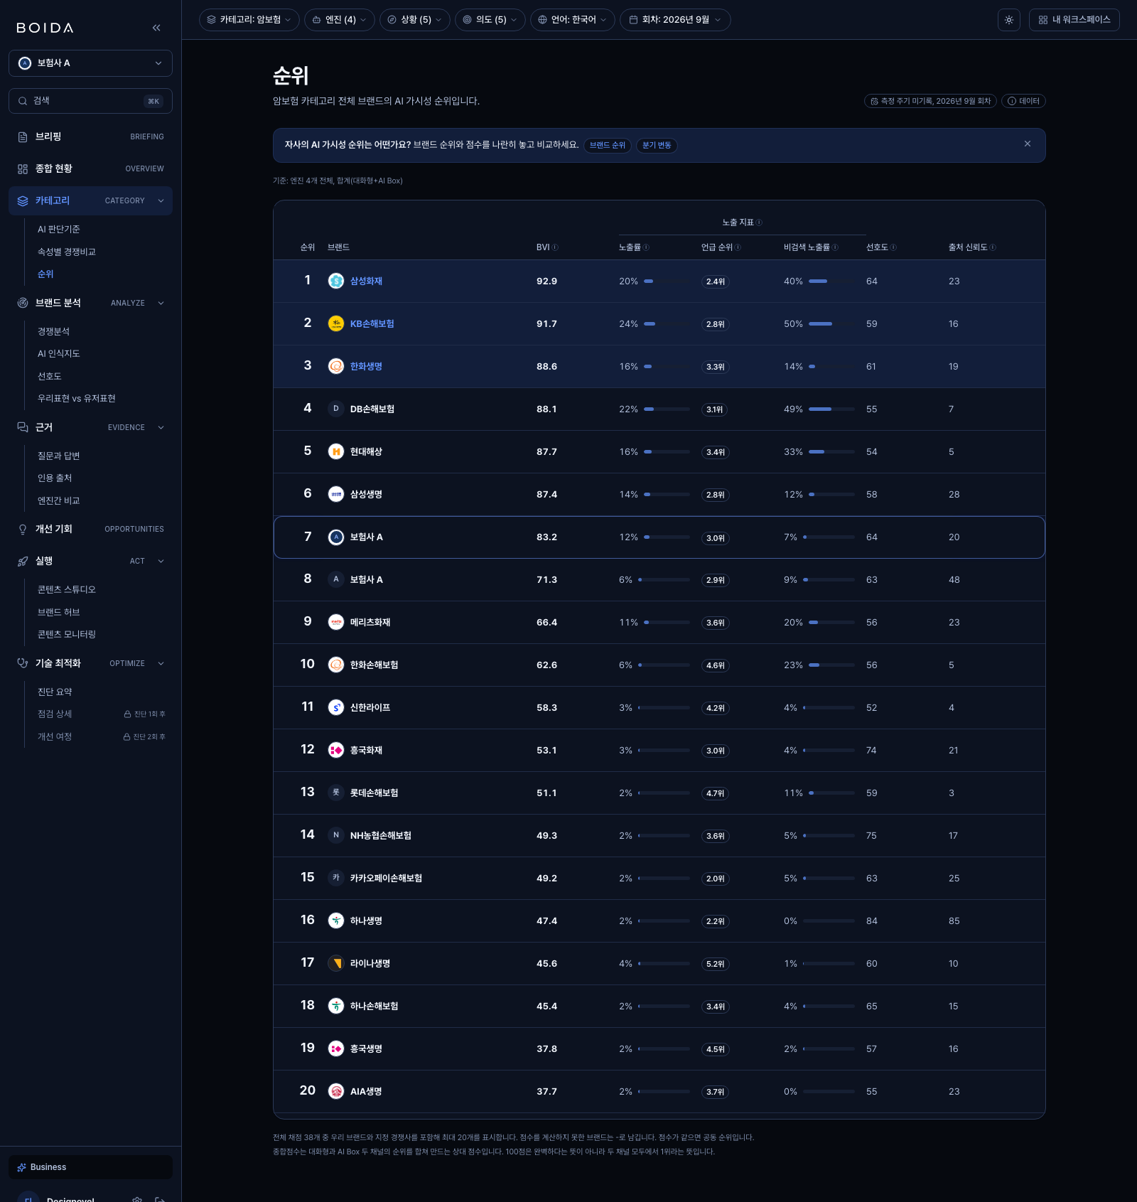Click the 현대해상 brand logo
The width and height of the screenshot is (1137, 1202).
(x=336, y=451)
